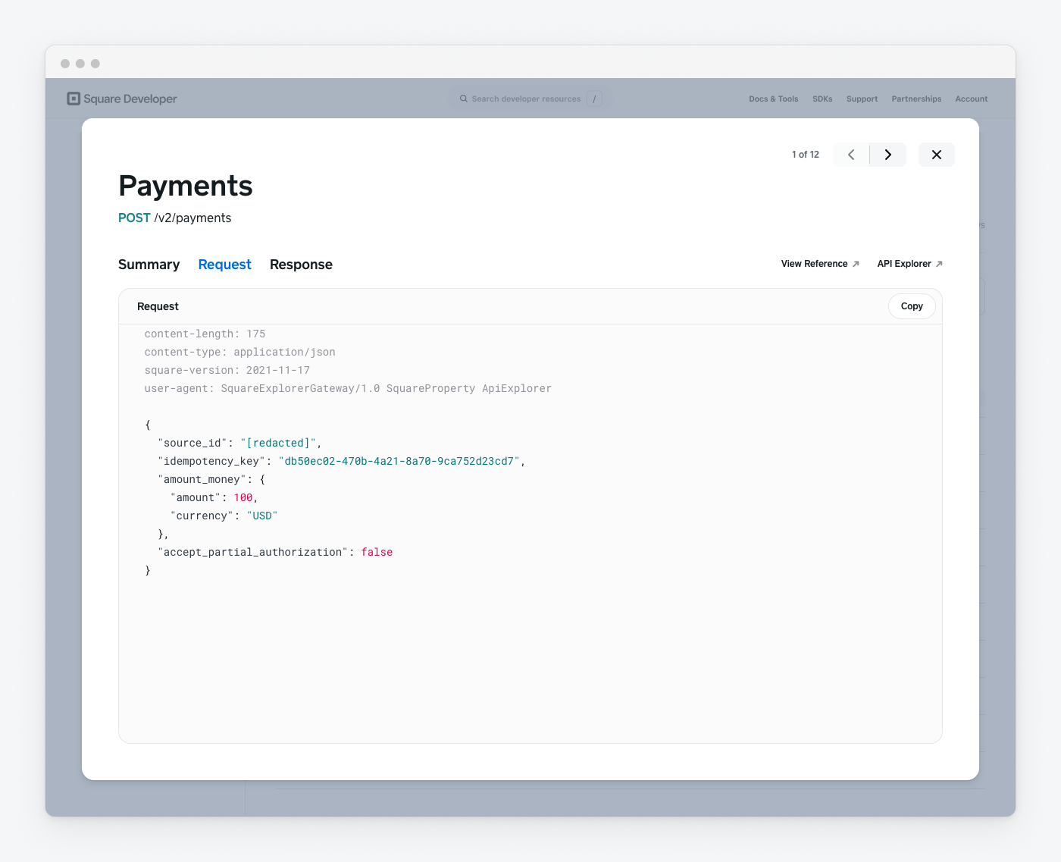Open the API Explorer link
Image resolution: width=1061 pixels, height=862 pixels.
(909, 264)
